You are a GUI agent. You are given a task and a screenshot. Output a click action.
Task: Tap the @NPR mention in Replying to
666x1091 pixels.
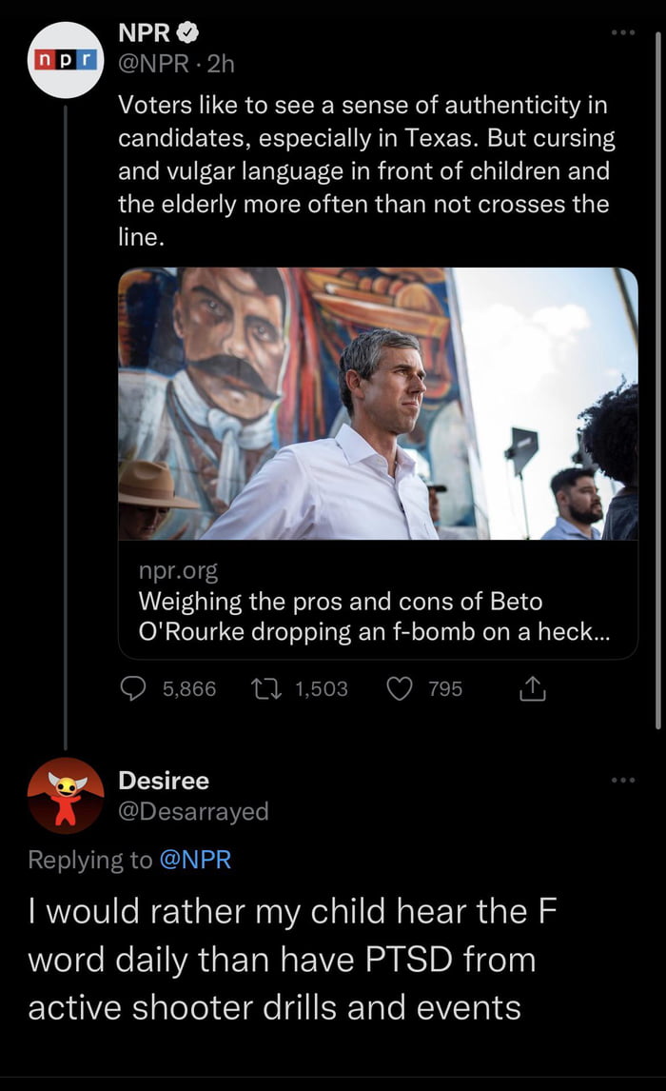click(194, 860)
